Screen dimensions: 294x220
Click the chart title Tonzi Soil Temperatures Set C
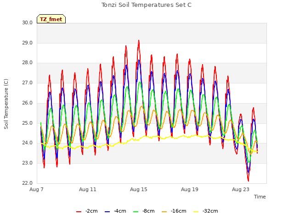pos(147,5)
